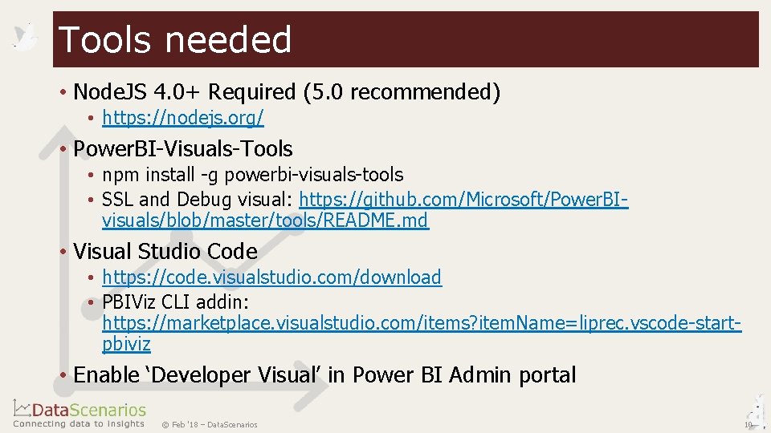Click the DataScenarios logo
Viewport: 771px width, 433px height.
80,410
